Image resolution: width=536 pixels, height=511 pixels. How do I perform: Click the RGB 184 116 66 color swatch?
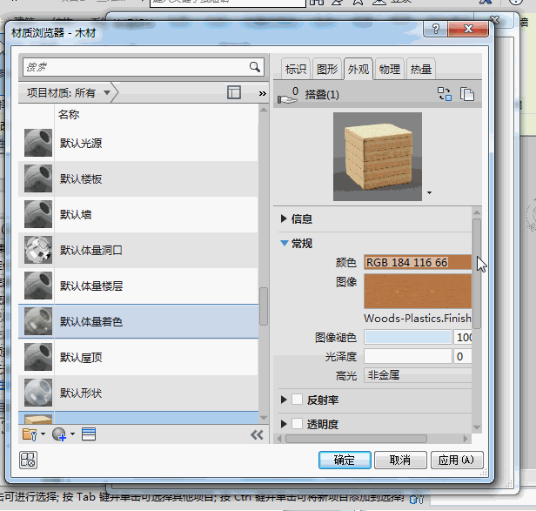(x=418, y=262)
